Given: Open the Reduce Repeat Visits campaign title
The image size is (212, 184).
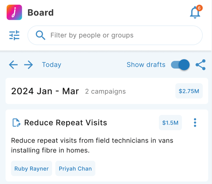Looking at the screenshot, I should 65,123.
